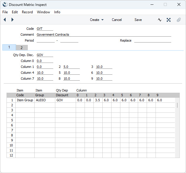
Task: Click the Period end date field
Action: click(69, 41)
